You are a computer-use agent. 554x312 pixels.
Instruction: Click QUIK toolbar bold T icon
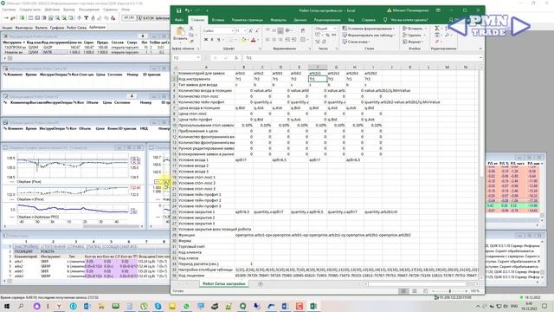click(x=86, y=18)
